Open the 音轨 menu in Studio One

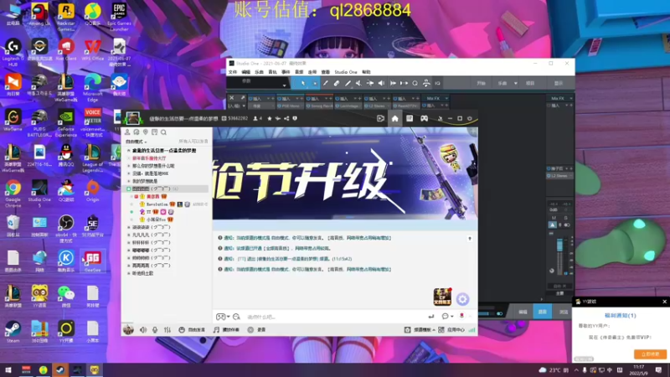273,72
